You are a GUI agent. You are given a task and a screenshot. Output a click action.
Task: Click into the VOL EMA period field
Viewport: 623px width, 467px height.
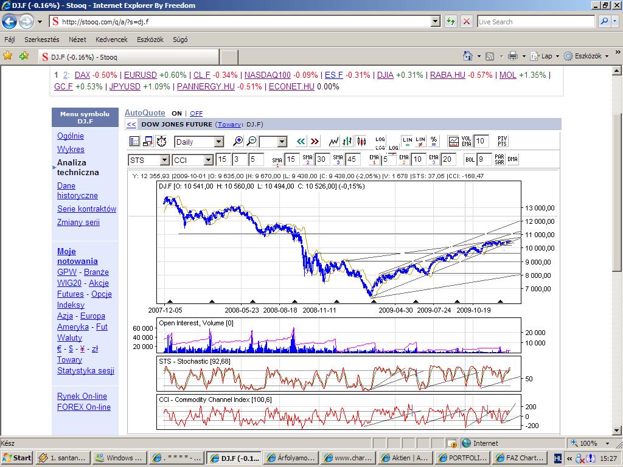[x=481, y=141]
